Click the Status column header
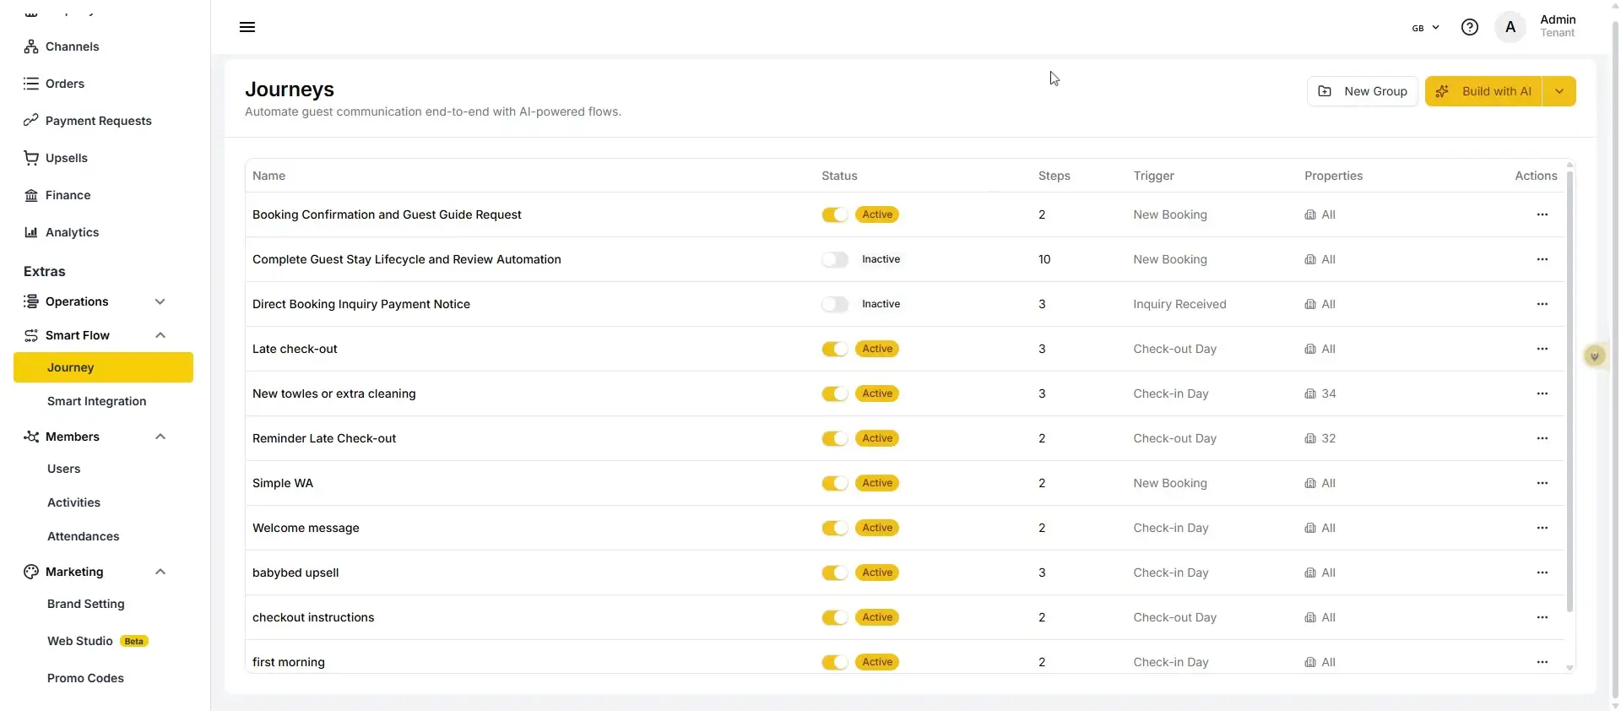This screenshot has height=711, width=1621. (839, 176)
